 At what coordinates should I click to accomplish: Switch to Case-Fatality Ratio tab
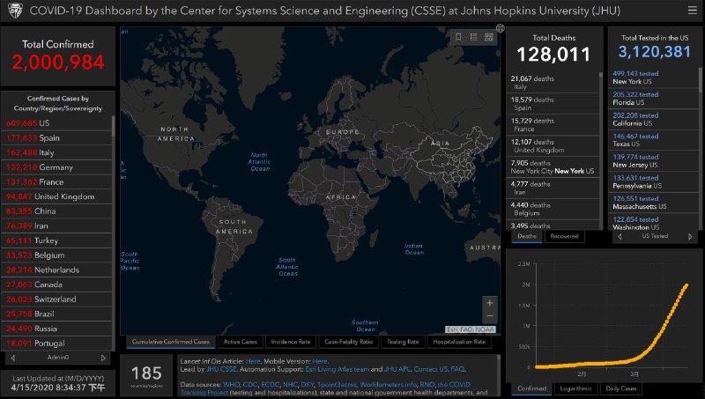pyautogui.click(x=348, y=342)
